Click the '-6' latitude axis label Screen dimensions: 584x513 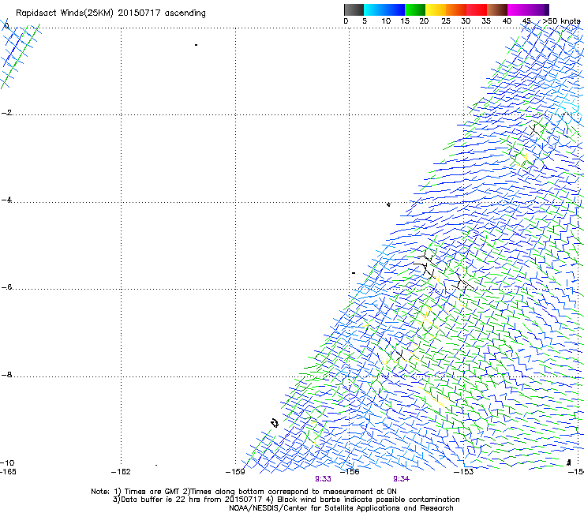point(6,287)
